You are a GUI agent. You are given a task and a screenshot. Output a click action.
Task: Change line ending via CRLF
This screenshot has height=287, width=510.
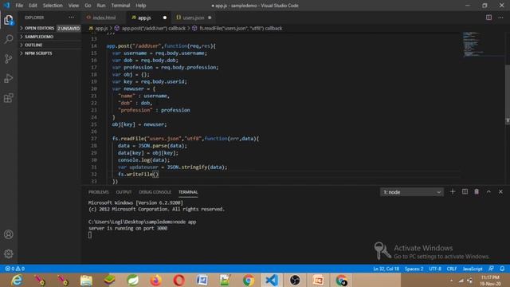coord(452,269)
